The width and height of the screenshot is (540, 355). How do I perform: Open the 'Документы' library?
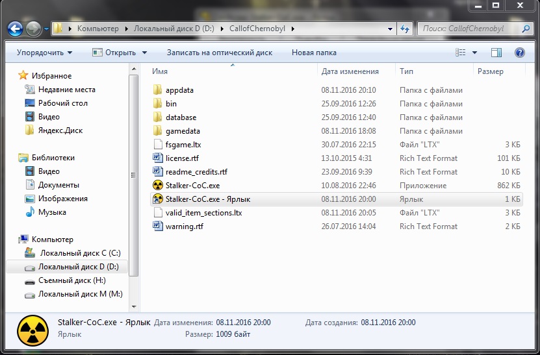pyautogui.click(x=58, y=185)
